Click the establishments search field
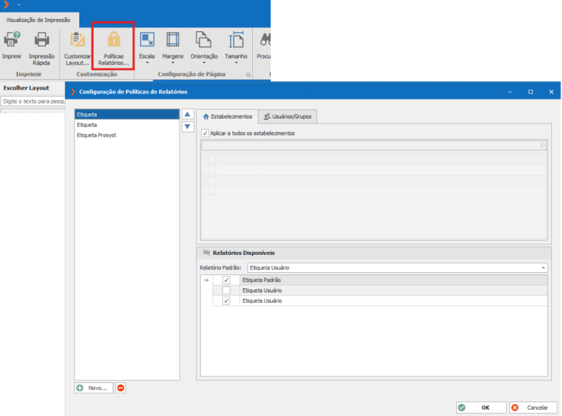562x416 pixels. click(373, 145)
